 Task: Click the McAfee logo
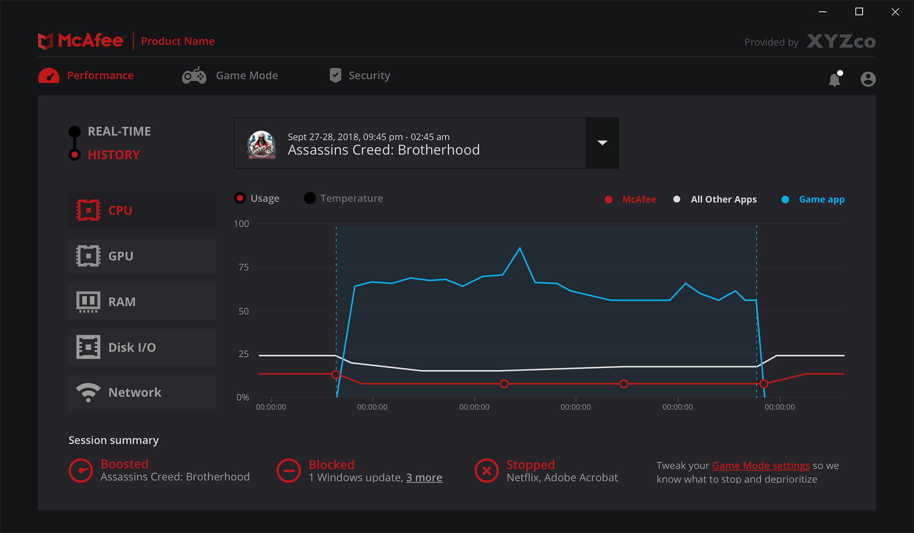pos(81,41)
